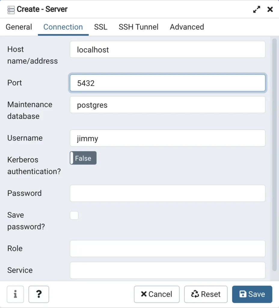Viewport: 279px width, 308px height.
Task: Open the SSL tab
Action: click(x=101, y=27)
